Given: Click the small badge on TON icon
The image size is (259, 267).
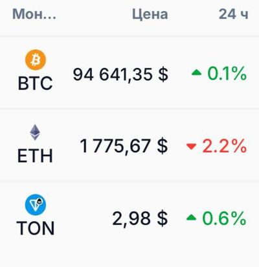Looking at the screenshot, I should pyautogui.click(x=39, y=202).
